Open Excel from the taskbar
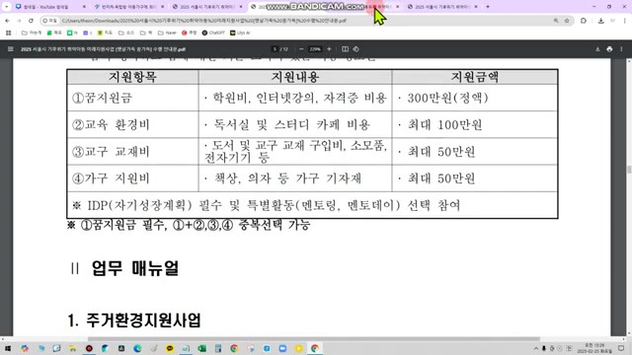This screenshot has width=632, height=355. pos(201,348)
